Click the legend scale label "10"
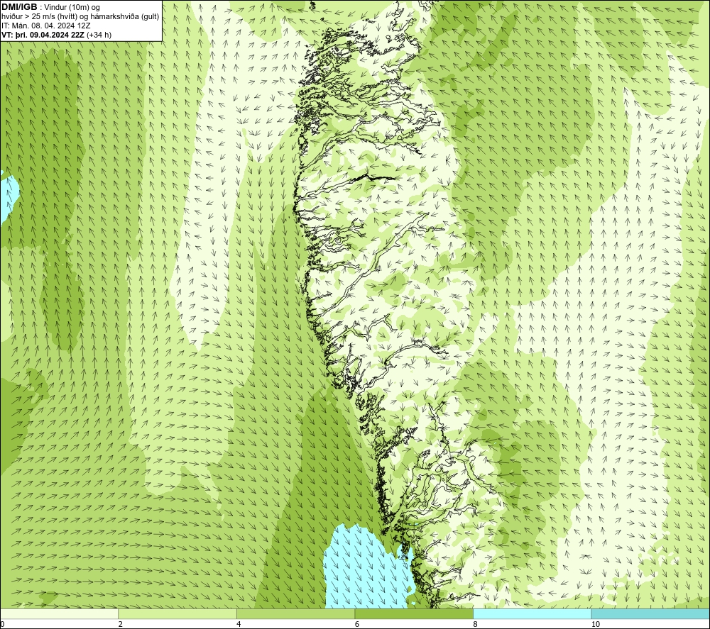Viewport: 710px width, 629px height. [596, 624]
